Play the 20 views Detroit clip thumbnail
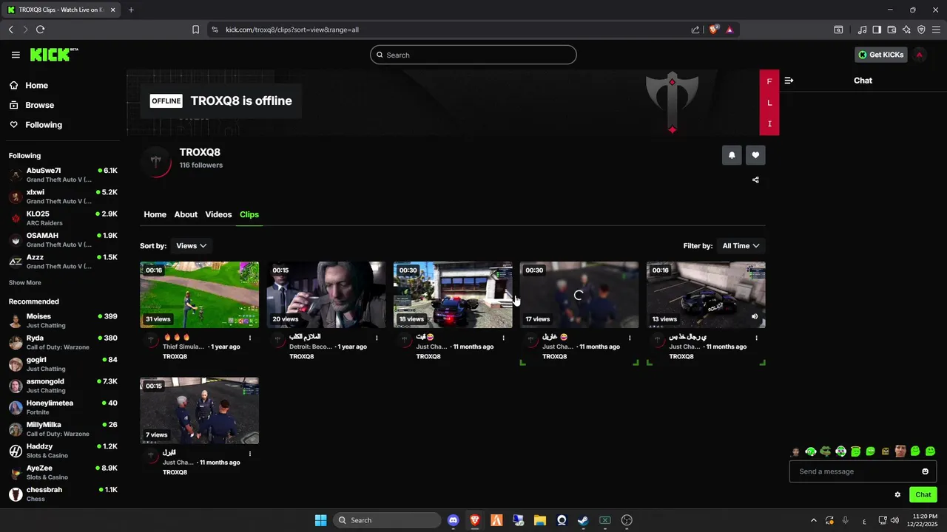 pos(326,295)
